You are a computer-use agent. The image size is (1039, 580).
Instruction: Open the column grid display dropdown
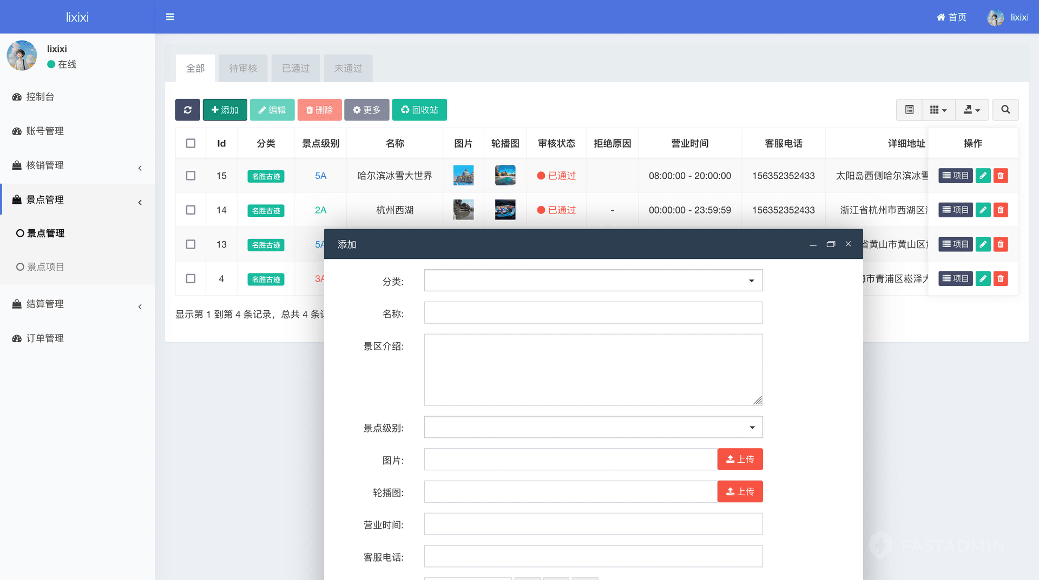(x=938, y=110)
